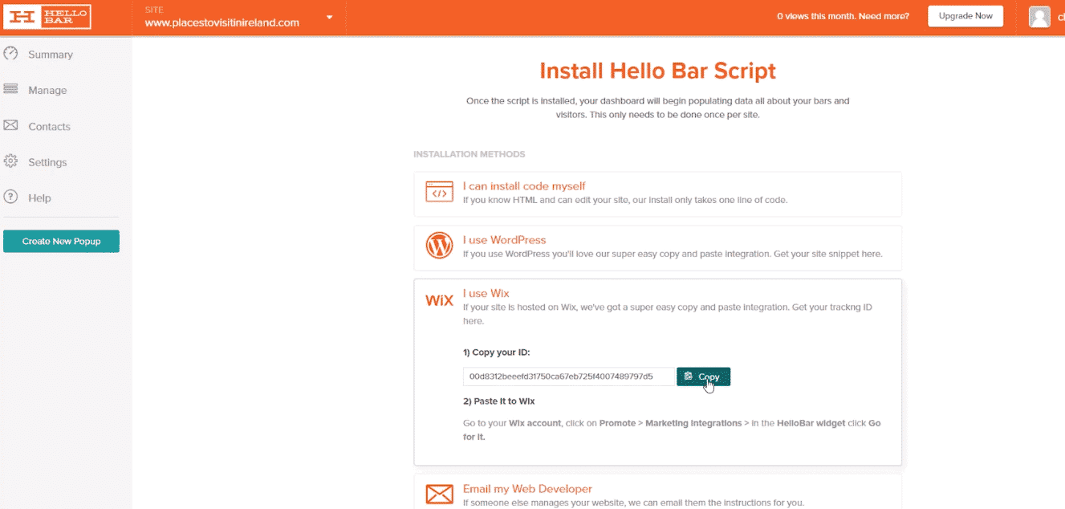Click the Help question mark icon
This screenshot has height=509, width=1065.
pos(10,197)
